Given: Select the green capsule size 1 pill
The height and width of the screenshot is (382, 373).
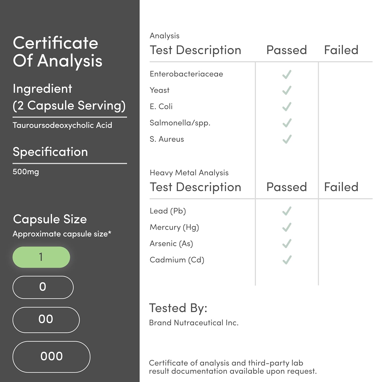Looking at the screenshot, I should (x=41, y=257).
